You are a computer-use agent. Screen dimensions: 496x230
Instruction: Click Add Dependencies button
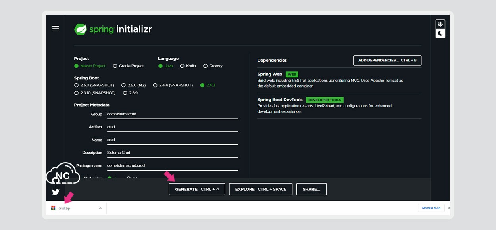pos(387,60)
